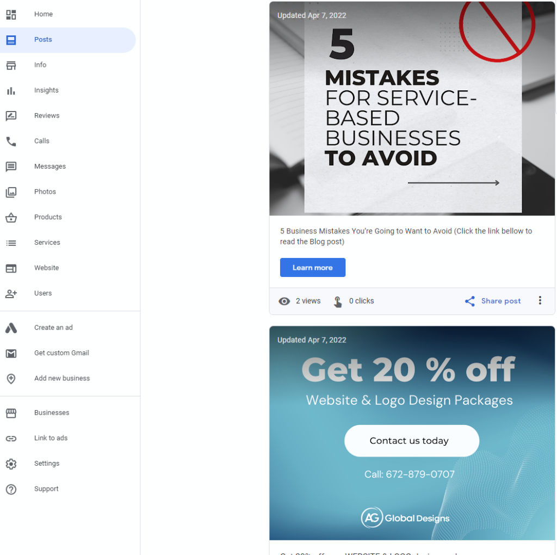Click the Calls phone icon

pos(11,141)
